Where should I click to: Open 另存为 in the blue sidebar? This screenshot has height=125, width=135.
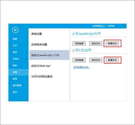pyautogui.click(x=16, y=59)
